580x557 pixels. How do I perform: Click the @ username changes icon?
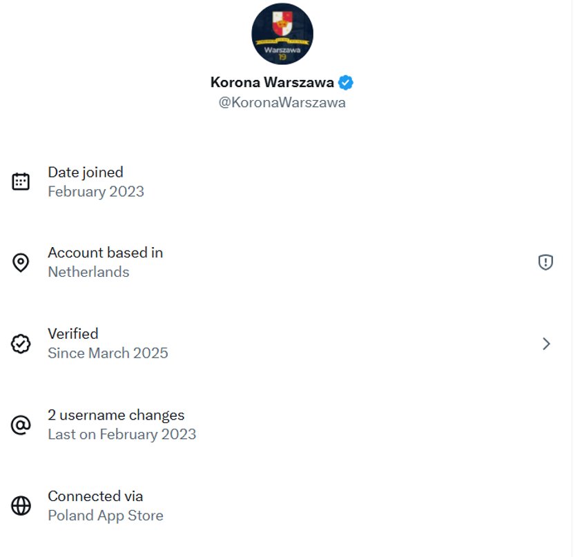pyautogui.click(x=21, y=424)
